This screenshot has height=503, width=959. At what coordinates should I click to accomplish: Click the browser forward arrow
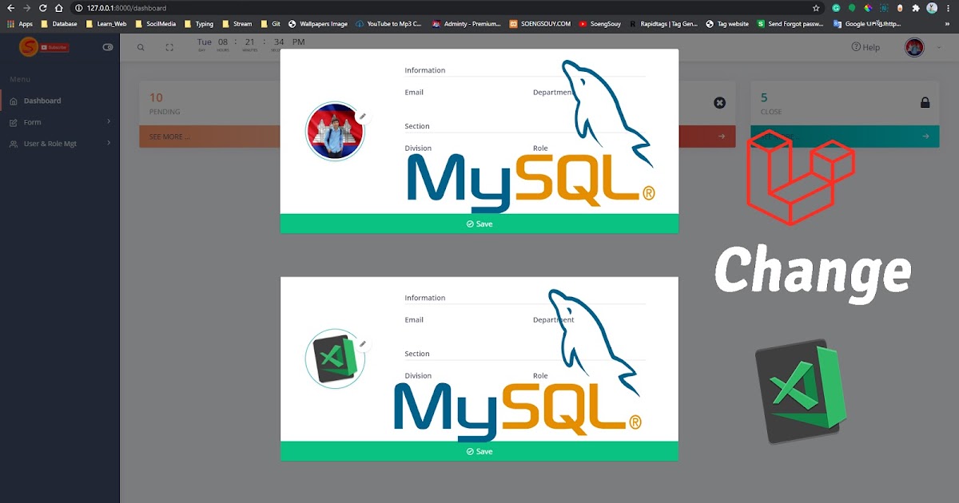pos(26,8)
